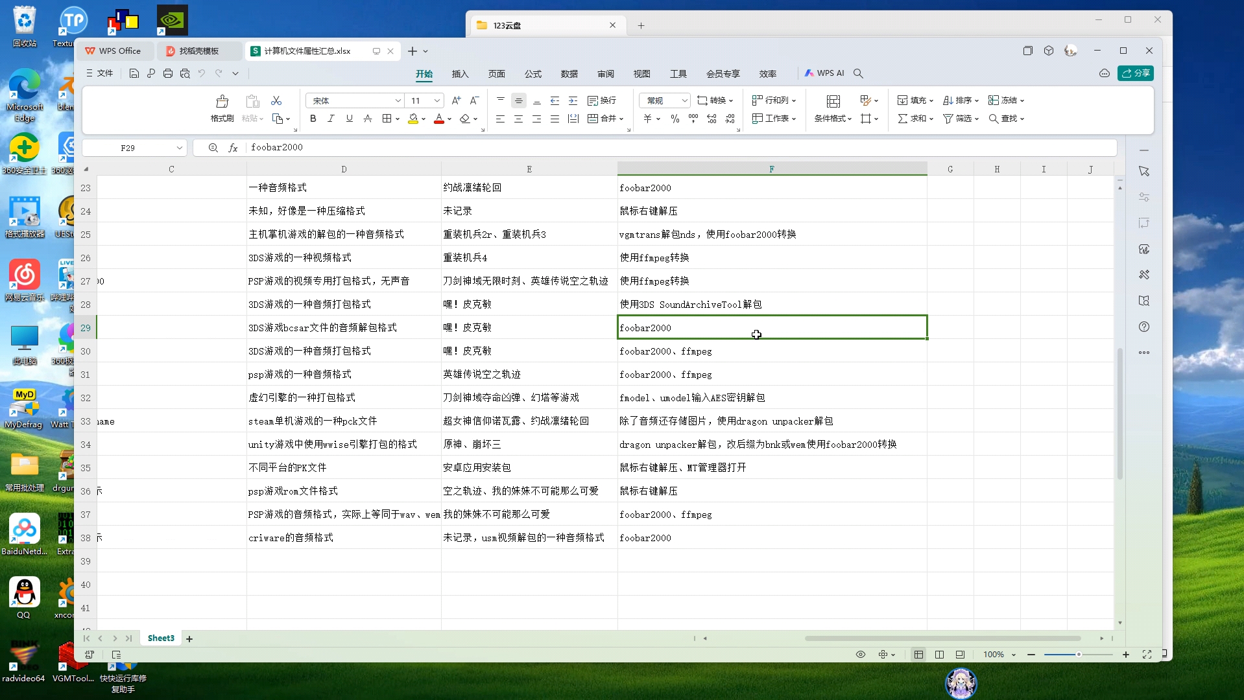Open Find (查找) in the ribbon

(1006, 119)
